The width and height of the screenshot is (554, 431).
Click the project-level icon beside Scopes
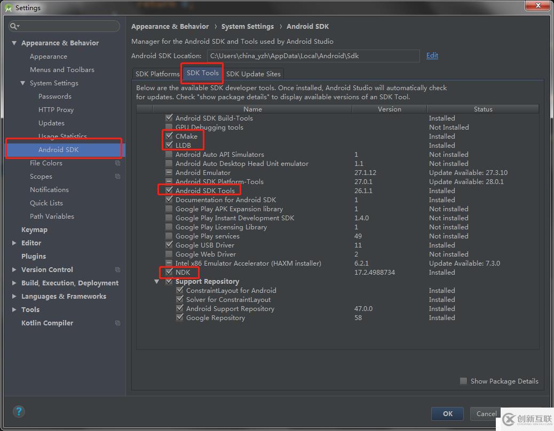(x=117, y=176)
